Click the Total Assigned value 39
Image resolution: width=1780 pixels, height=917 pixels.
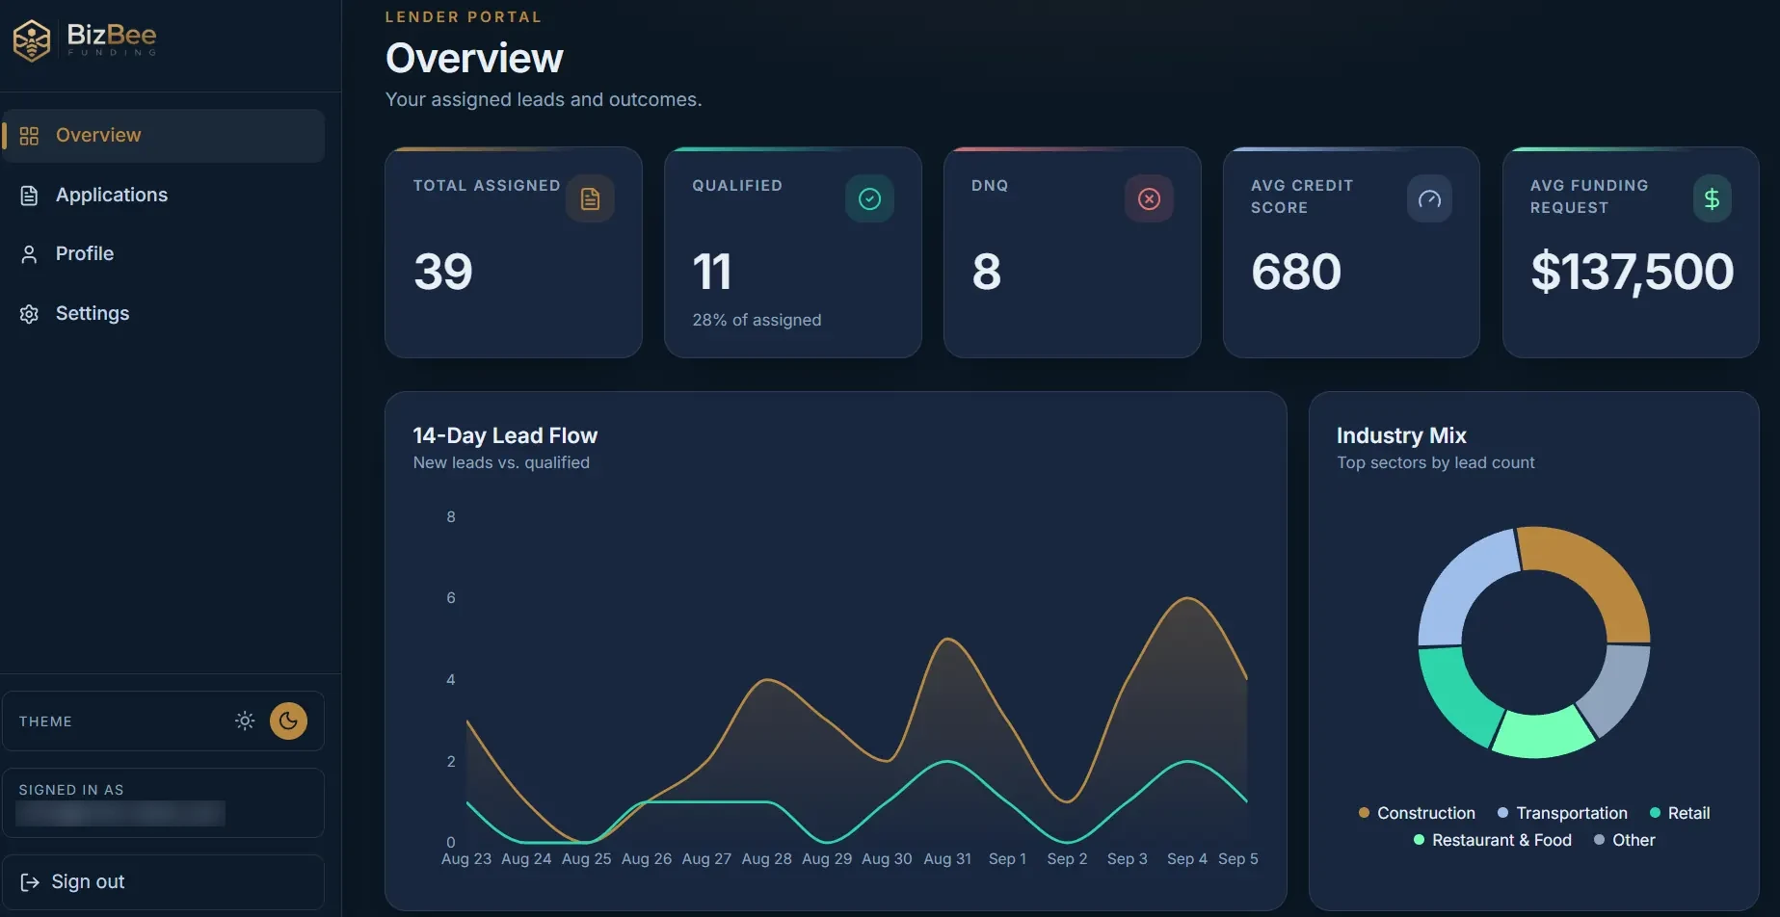(x=443, y=272)
